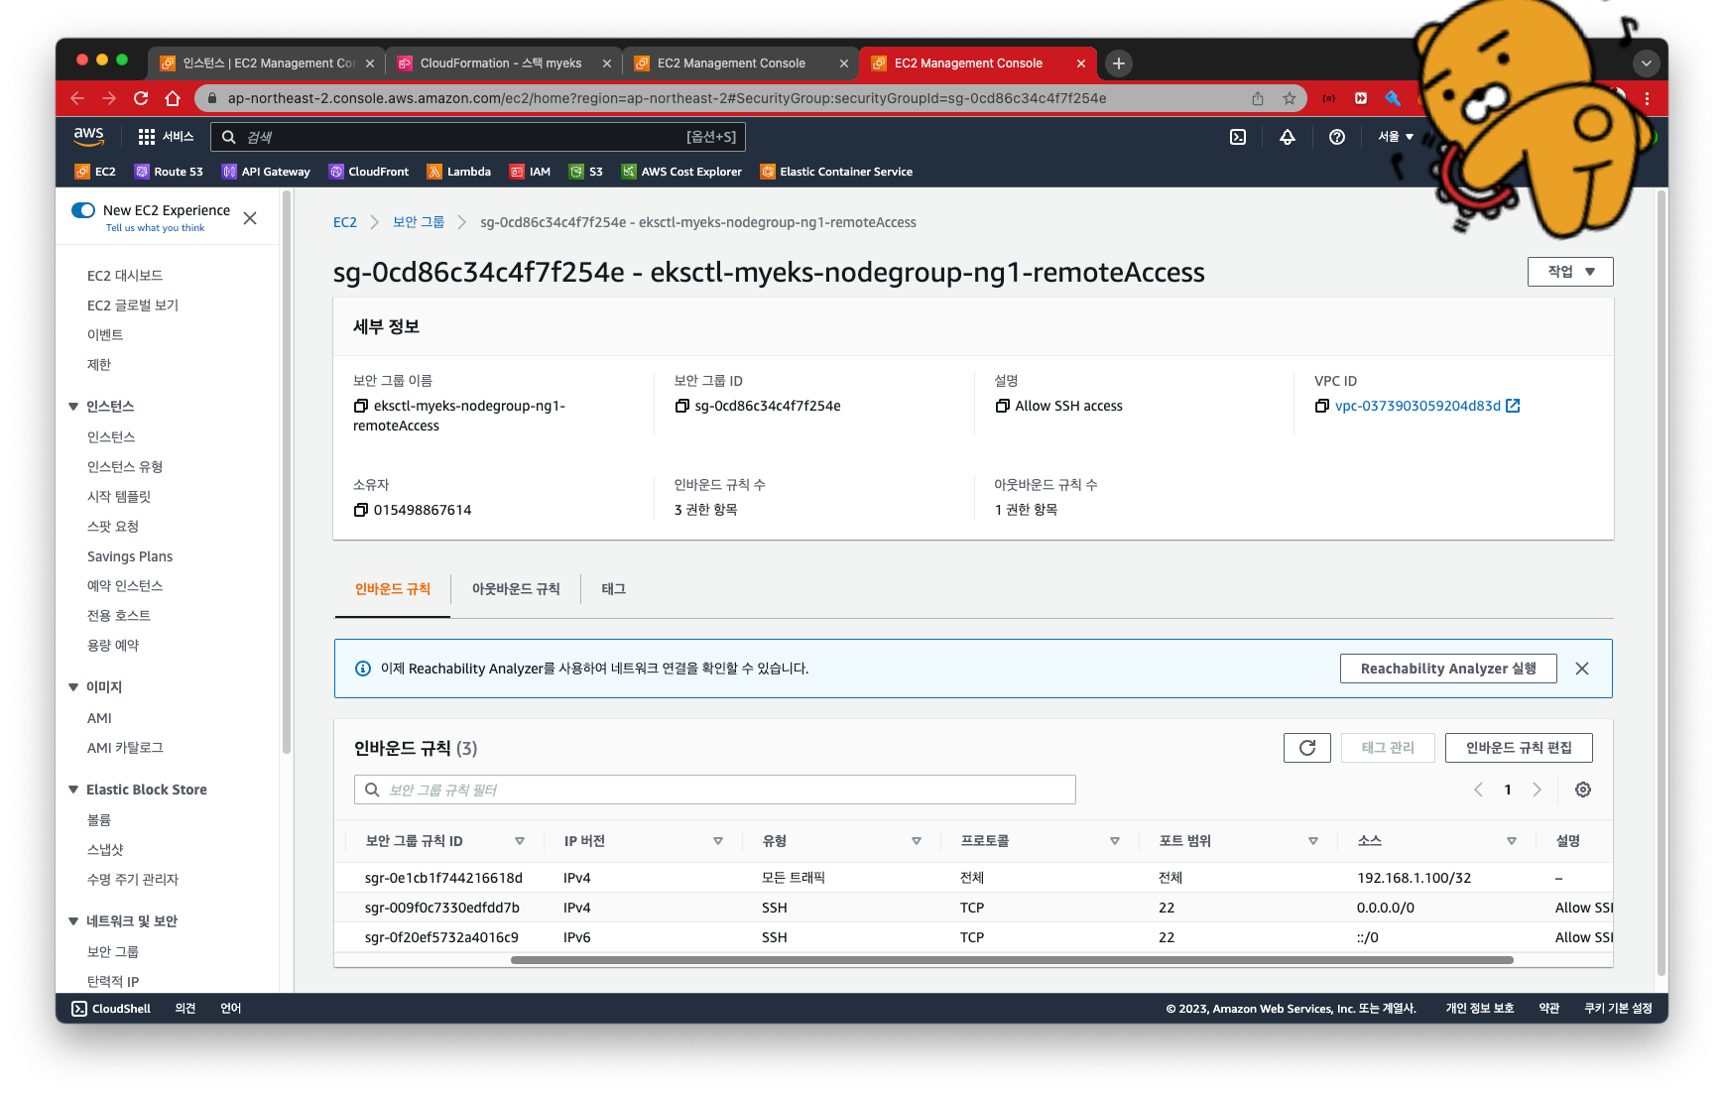Close the New EC2 Experience notice
1724x1097 pixels.
250,218
